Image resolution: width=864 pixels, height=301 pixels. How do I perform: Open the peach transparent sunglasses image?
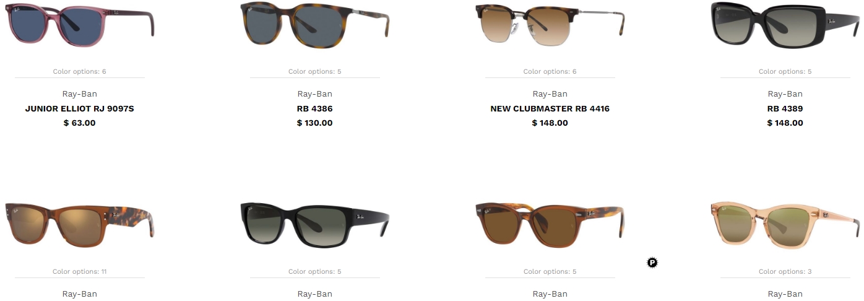[x=785, y=224]
